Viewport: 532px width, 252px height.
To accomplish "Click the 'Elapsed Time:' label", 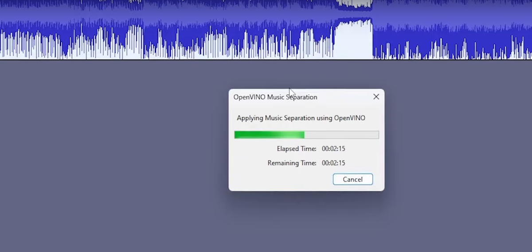I will (x=297, y=149).
